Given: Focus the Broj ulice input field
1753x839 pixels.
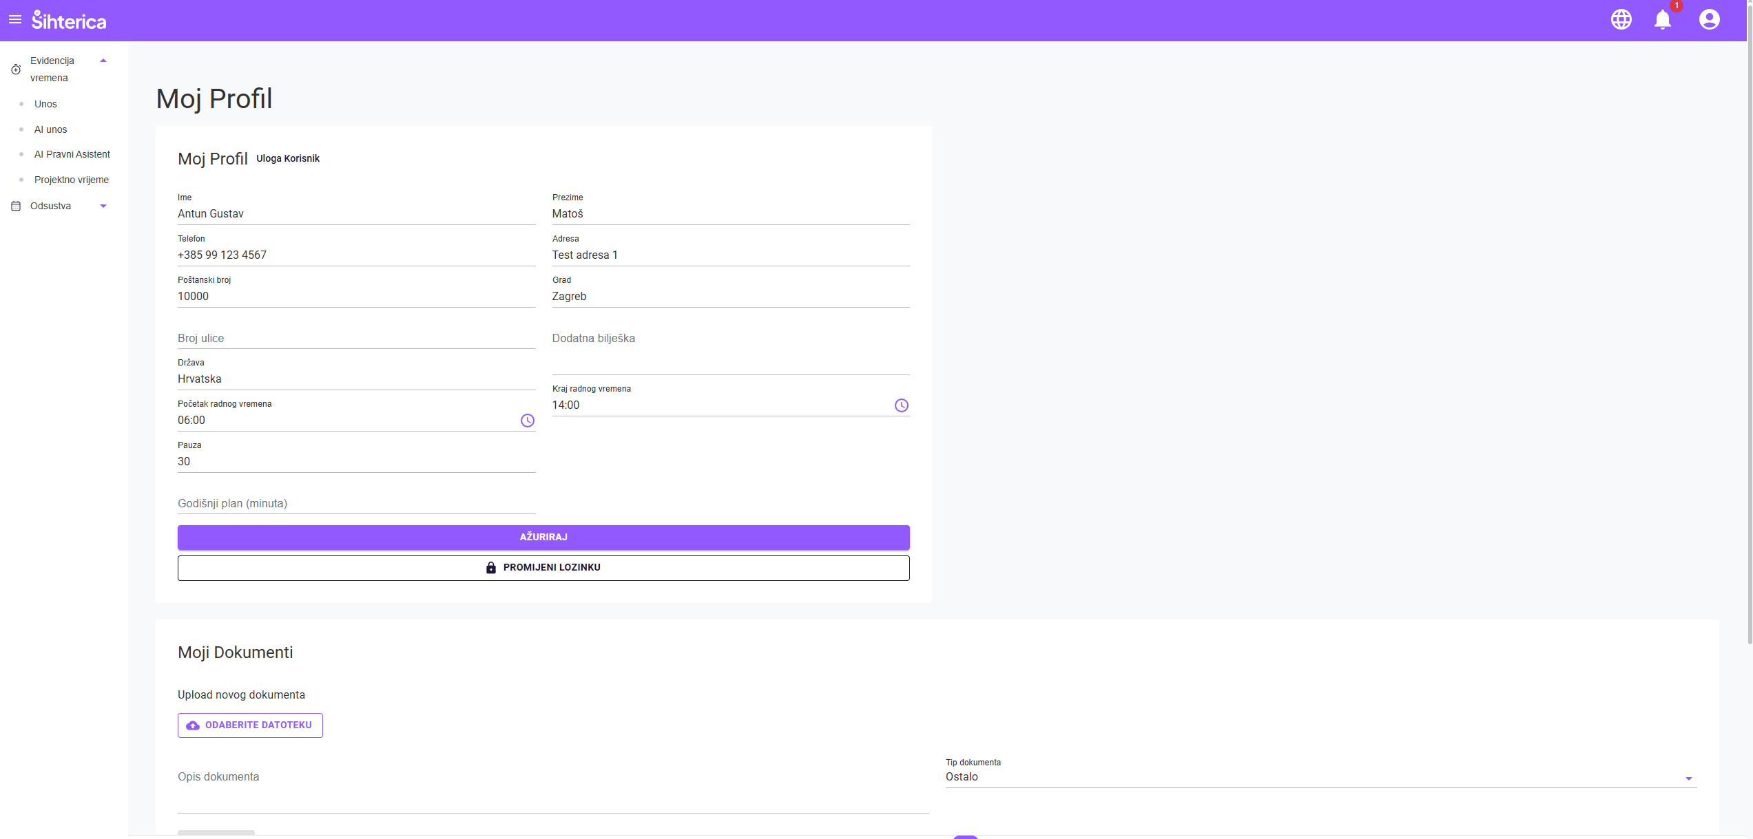Looking at the screenshot, I should tap(356, 339).
